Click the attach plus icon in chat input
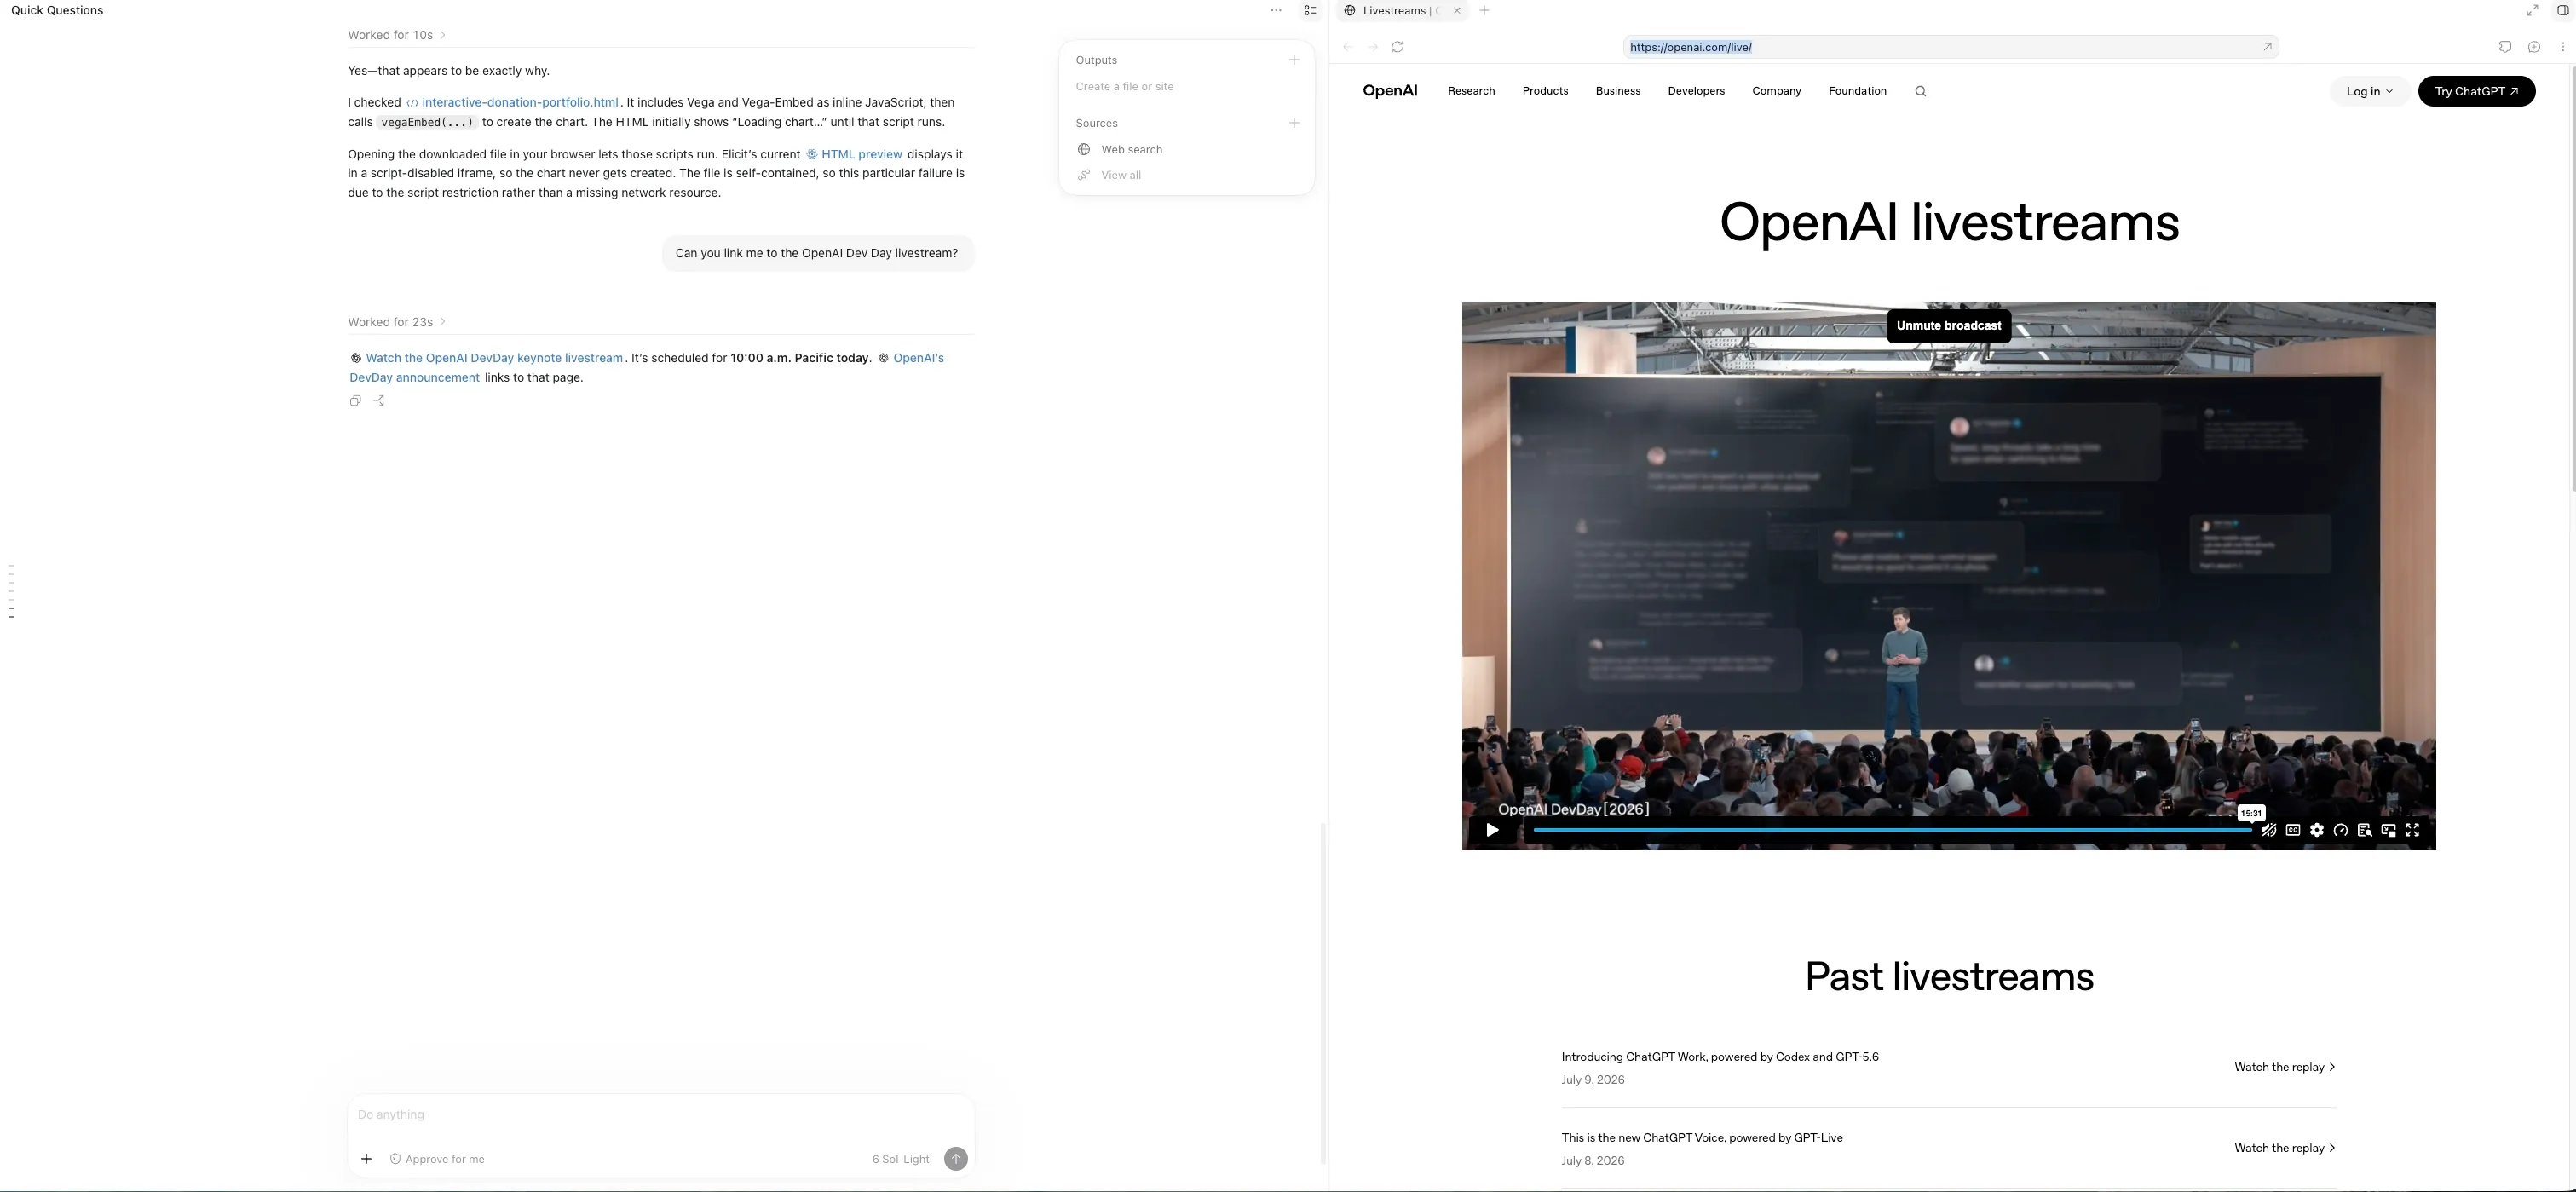 [x=366, y=1159]
